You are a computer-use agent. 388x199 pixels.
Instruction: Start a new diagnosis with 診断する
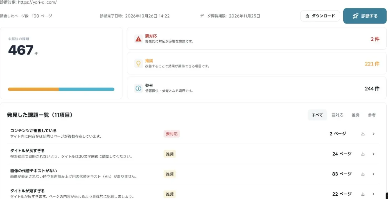pos(365,16)
